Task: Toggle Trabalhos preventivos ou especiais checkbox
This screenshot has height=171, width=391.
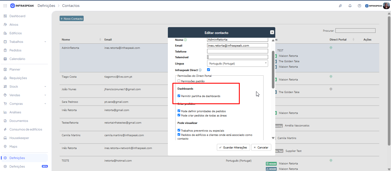Action: (179, 130)
